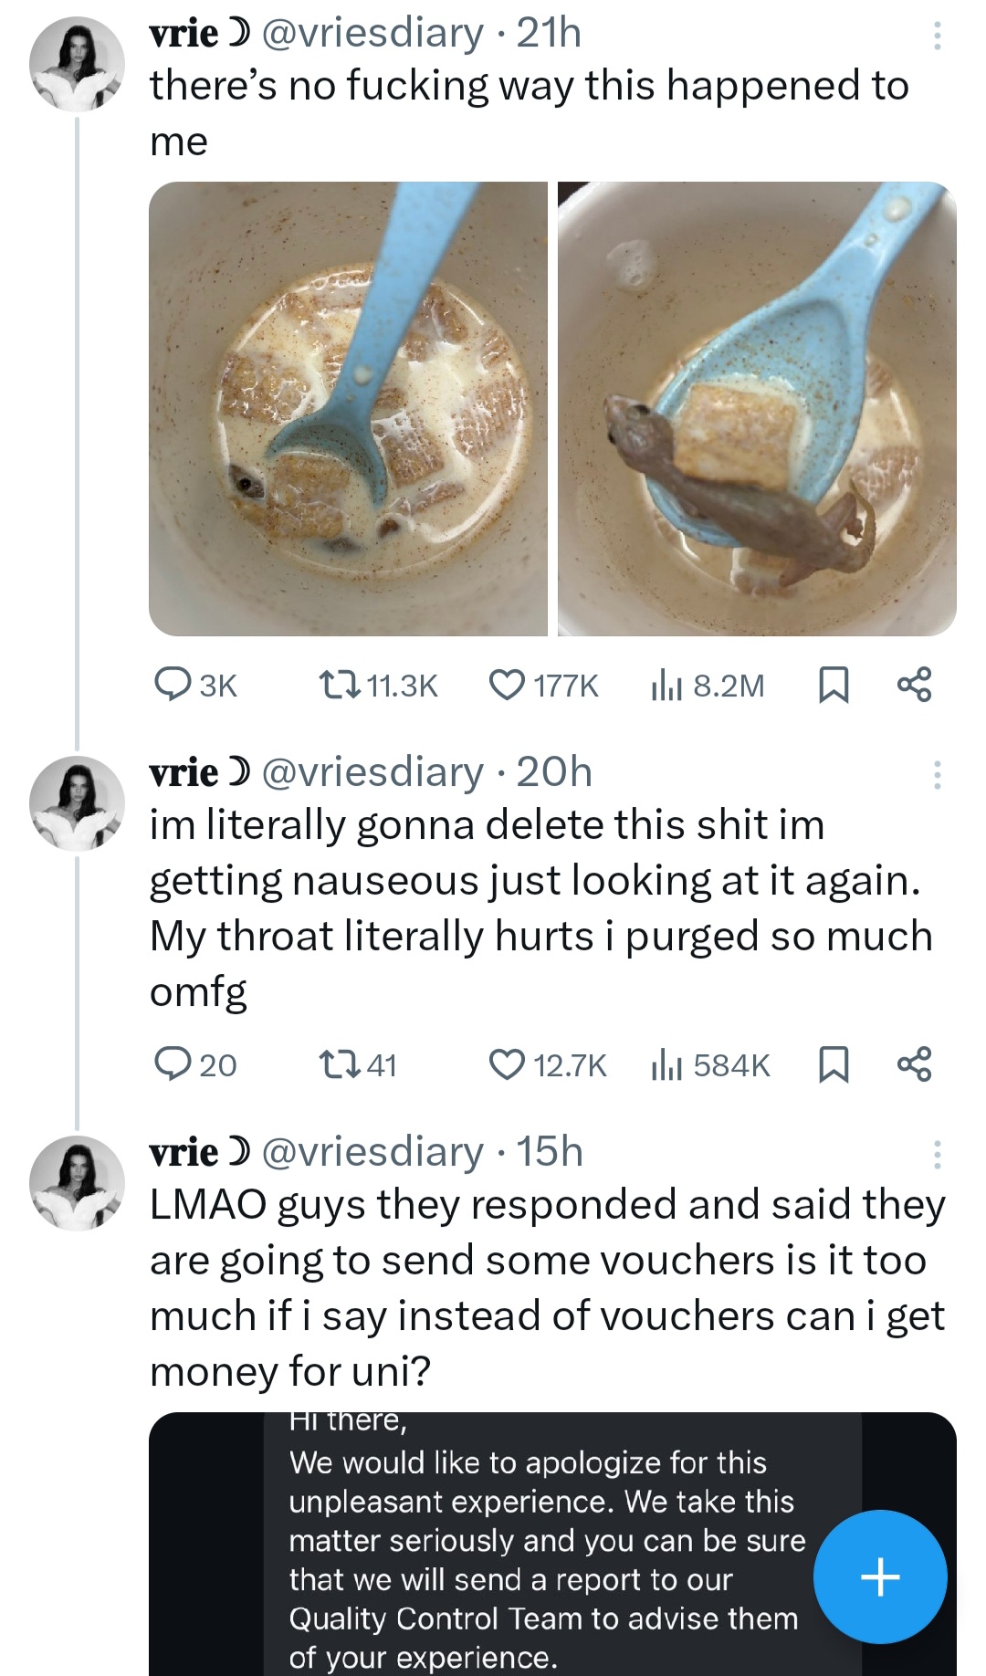Tap the profile picture on the 15h tweet
986x1676 pixels.
(x=77, y=1184)
